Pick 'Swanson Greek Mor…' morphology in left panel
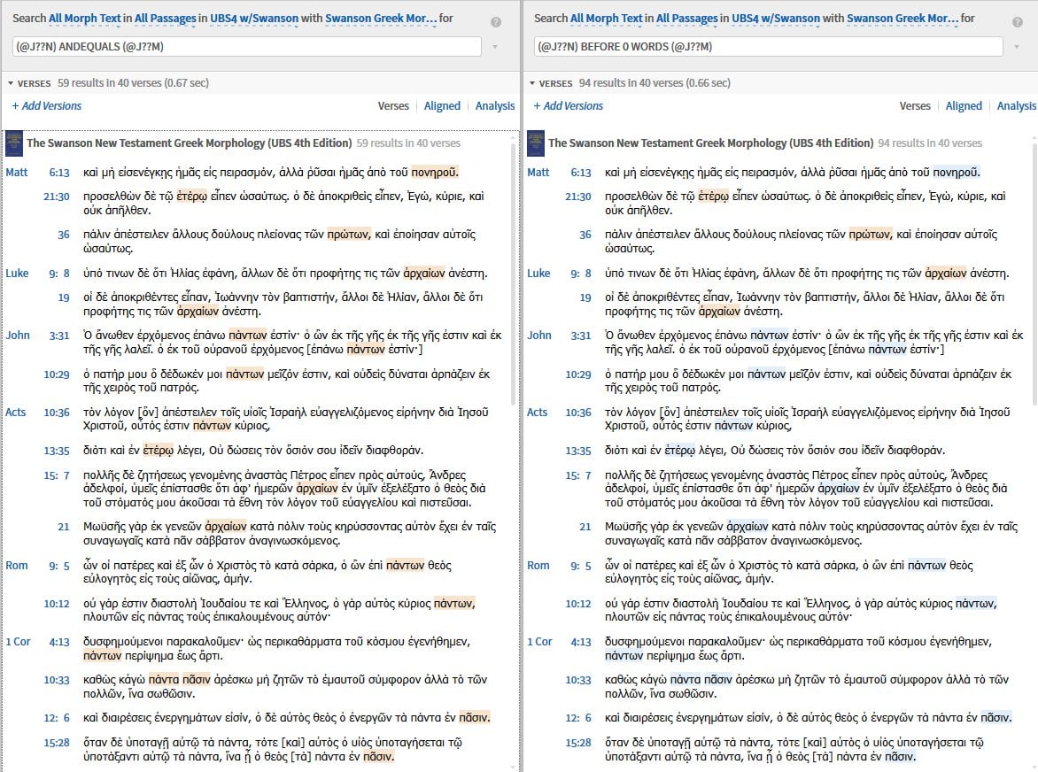Image resolution: width=1038 pixels, height=772 pixels. pyautogui.click(x=381, y=19)
